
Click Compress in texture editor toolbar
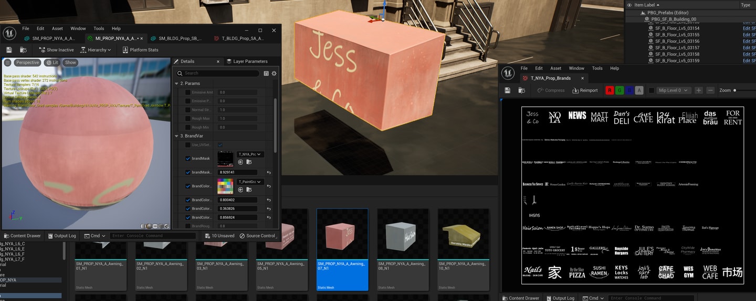(551, 90)
